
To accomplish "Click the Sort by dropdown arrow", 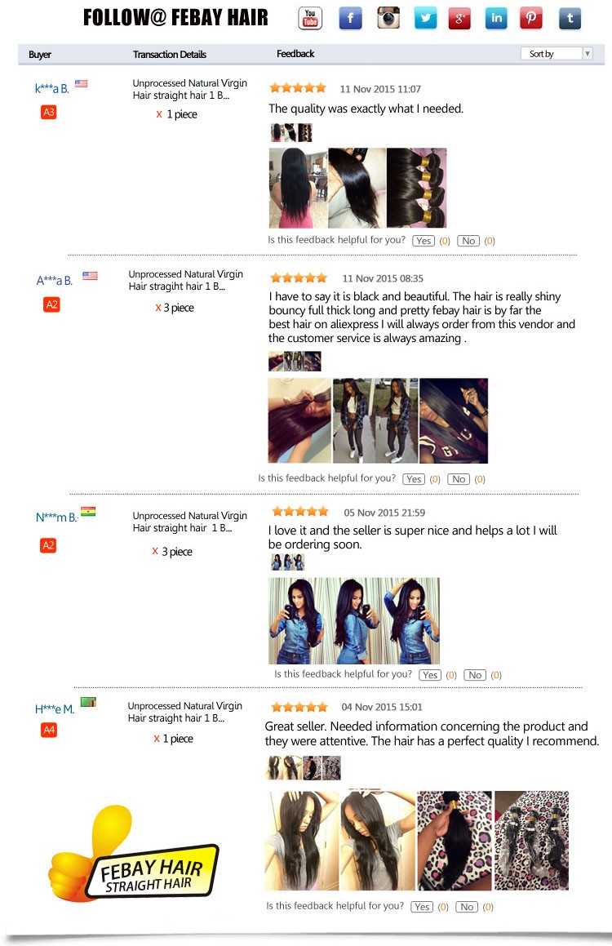I will pos(588,54).
